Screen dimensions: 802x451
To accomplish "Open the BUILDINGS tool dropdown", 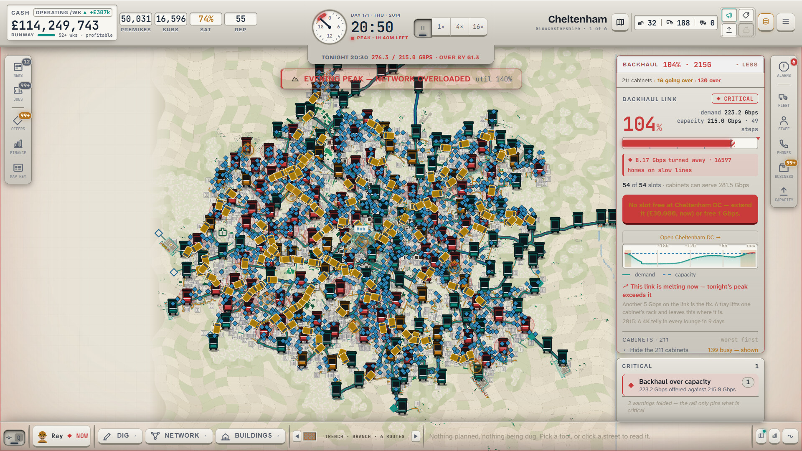I will coord(250,436).
